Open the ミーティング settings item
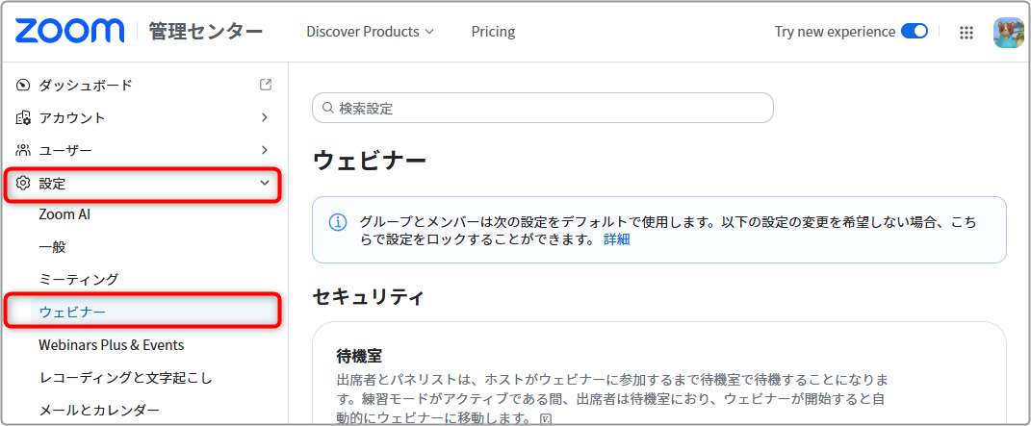Viewport: 1031px width, 426px height. [x=79, y=279]
